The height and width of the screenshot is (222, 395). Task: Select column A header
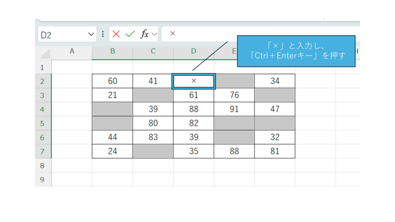point(72,51)
